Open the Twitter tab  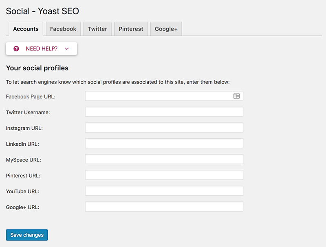click(x=97, y=29)
